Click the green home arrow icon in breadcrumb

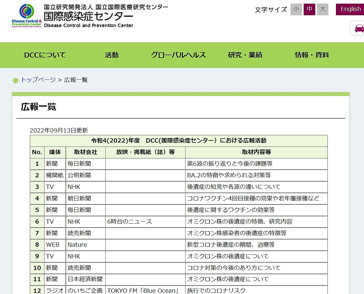click(x=16, y=80)
